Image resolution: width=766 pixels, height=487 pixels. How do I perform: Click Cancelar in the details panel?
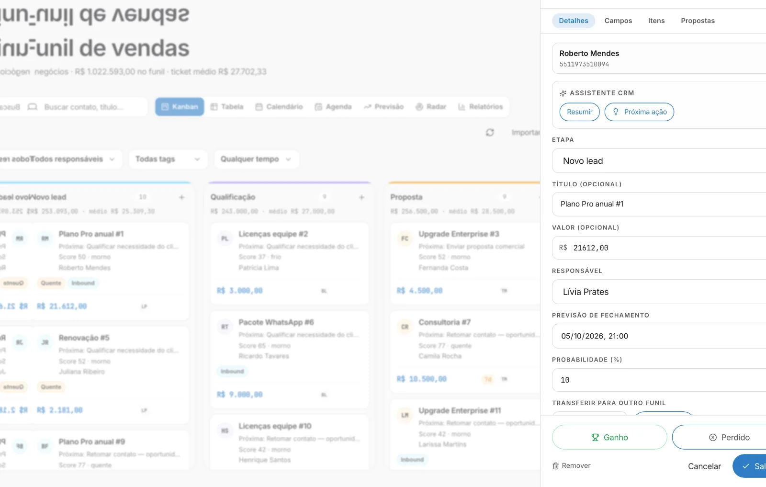pyautogui.click(x=704, y=466)
